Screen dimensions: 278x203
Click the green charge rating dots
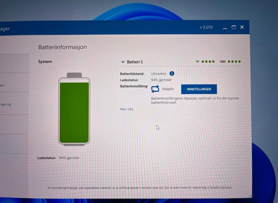pyautogui.click(x=234, y=62)
